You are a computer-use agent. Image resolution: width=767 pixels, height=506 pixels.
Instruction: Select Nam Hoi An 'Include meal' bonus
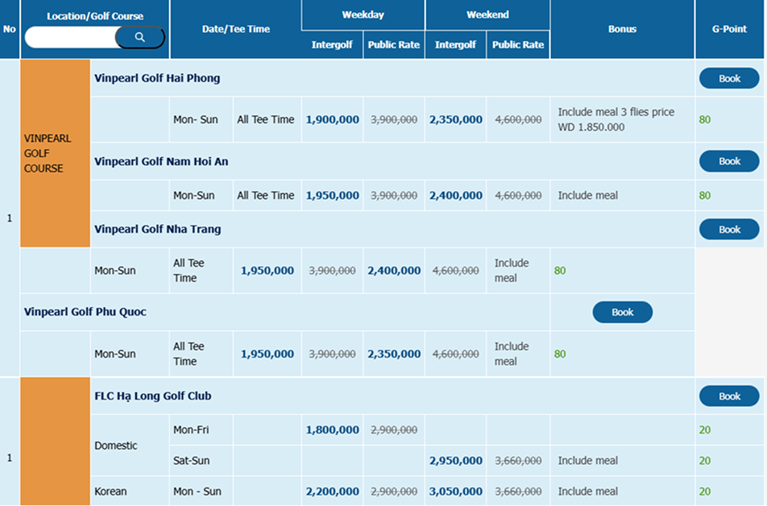point(587,195)
